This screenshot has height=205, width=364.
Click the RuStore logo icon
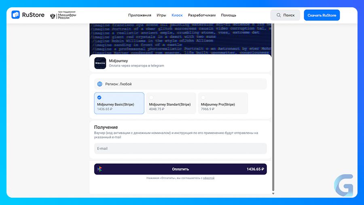pos(15,15)
